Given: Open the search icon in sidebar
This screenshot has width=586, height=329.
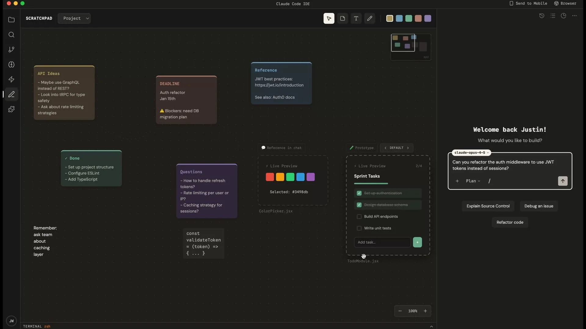Looking at the screenshot, I should [x=11, y=35].
